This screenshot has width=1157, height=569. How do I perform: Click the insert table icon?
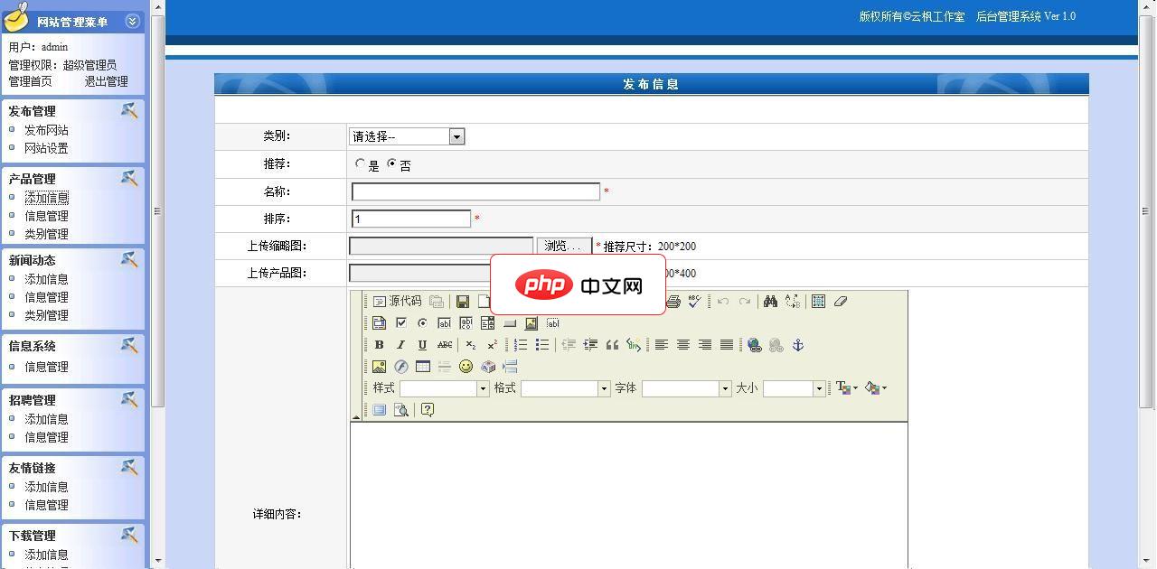click(424, 367)
